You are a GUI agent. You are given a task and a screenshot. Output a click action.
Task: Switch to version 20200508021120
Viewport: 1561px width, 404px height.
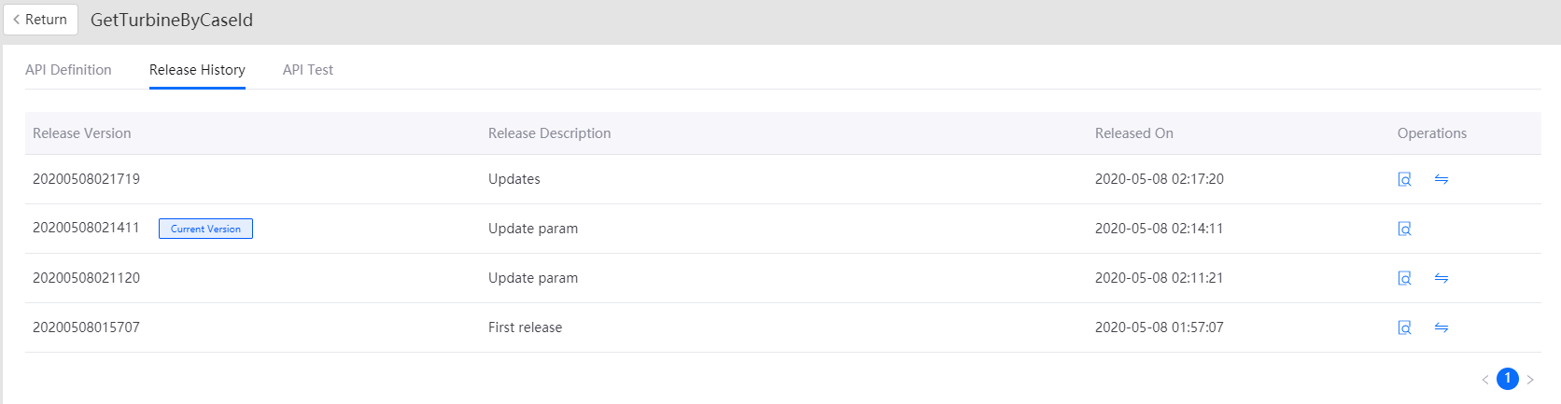tap(1441, 278)
